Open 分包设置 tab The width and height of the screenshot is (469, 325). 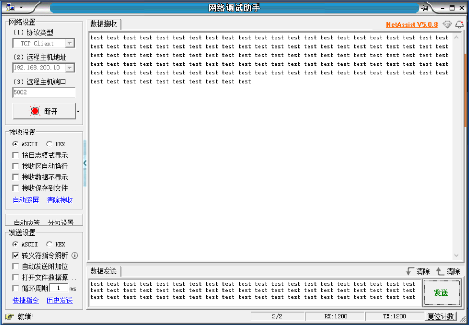61,222
